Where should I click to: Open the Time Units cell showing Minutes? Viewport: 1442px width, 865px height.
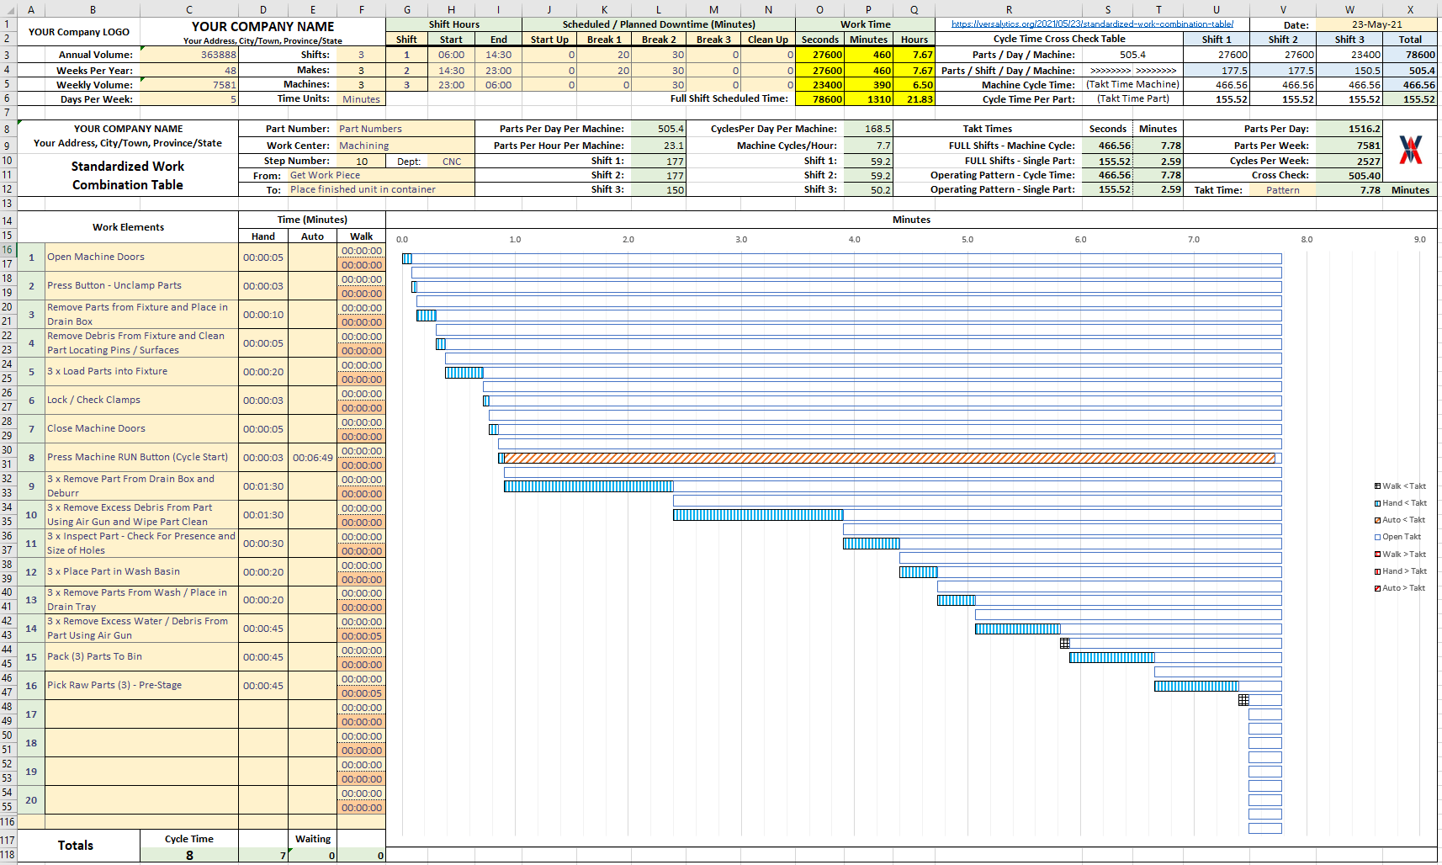point(361,98)
